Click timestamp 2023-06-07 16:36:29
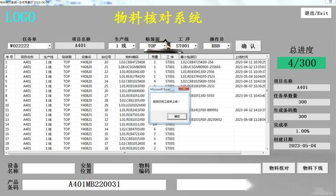336x196 pixels. (250, 86)
